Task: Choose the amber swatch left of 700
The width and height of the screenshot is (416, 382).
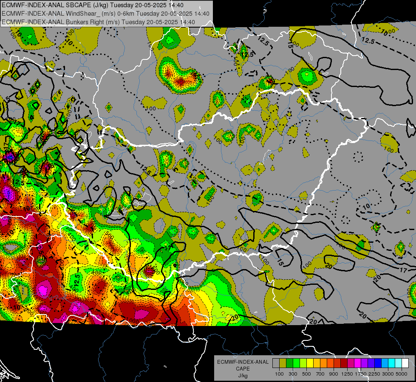Action: pyautogui.click(x=317, y=363)
